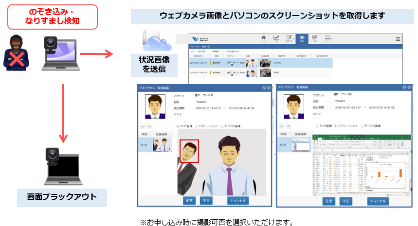The height and width of the screenshot is (226, 418).
Task: Open the hamburger menu icon
Action: click(x=398, y=39)
